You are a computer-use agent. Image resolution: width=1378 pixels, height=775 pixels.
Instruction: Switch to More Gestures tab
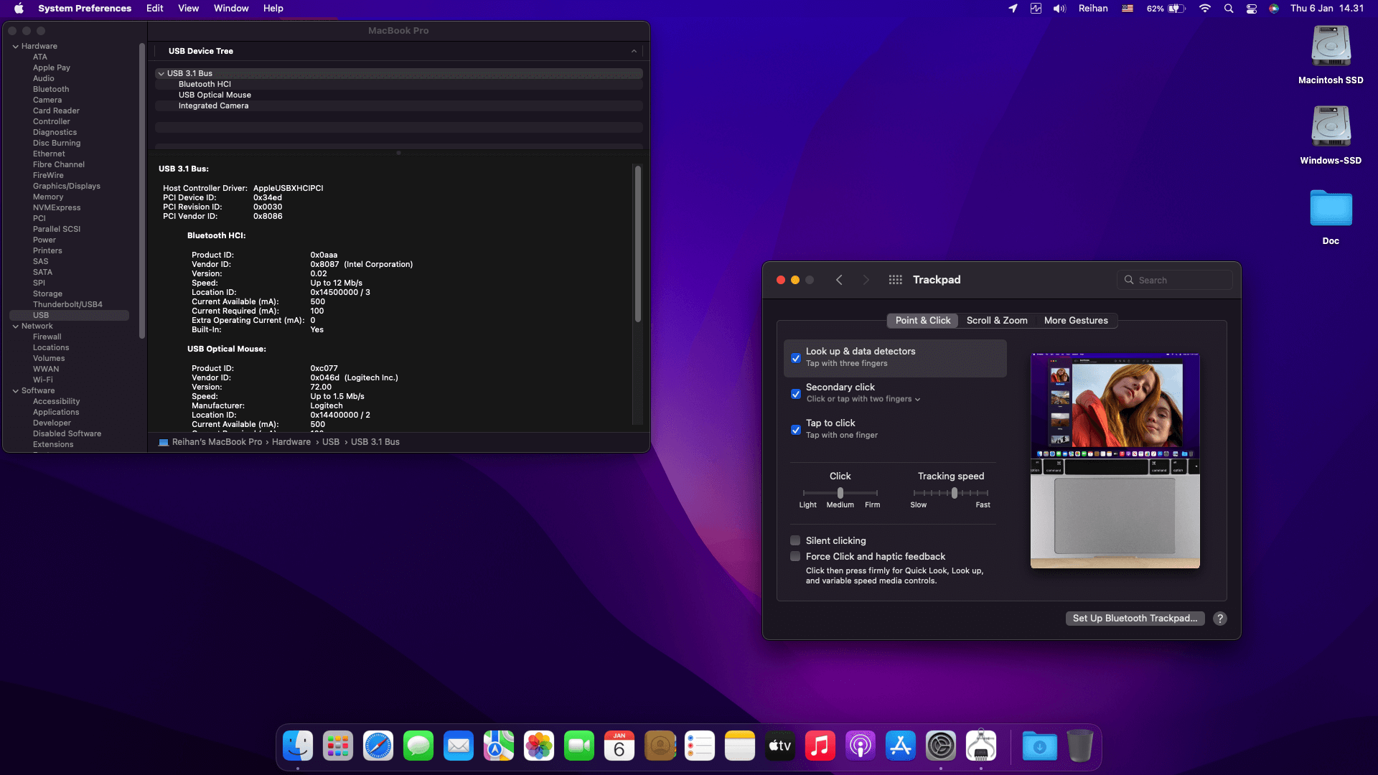(1076, 321)
